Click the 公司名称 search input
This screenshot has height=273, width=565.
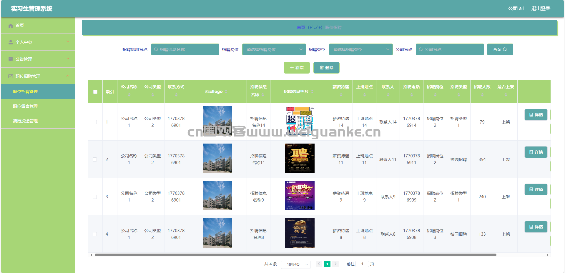450,49
